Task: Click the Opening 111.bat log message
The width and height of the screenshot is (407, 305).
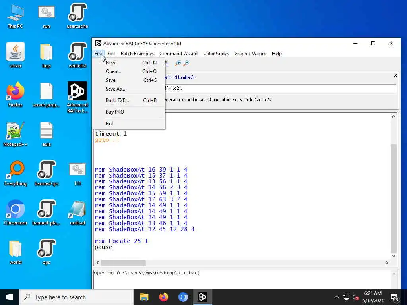Action: (x=147, y=273)
